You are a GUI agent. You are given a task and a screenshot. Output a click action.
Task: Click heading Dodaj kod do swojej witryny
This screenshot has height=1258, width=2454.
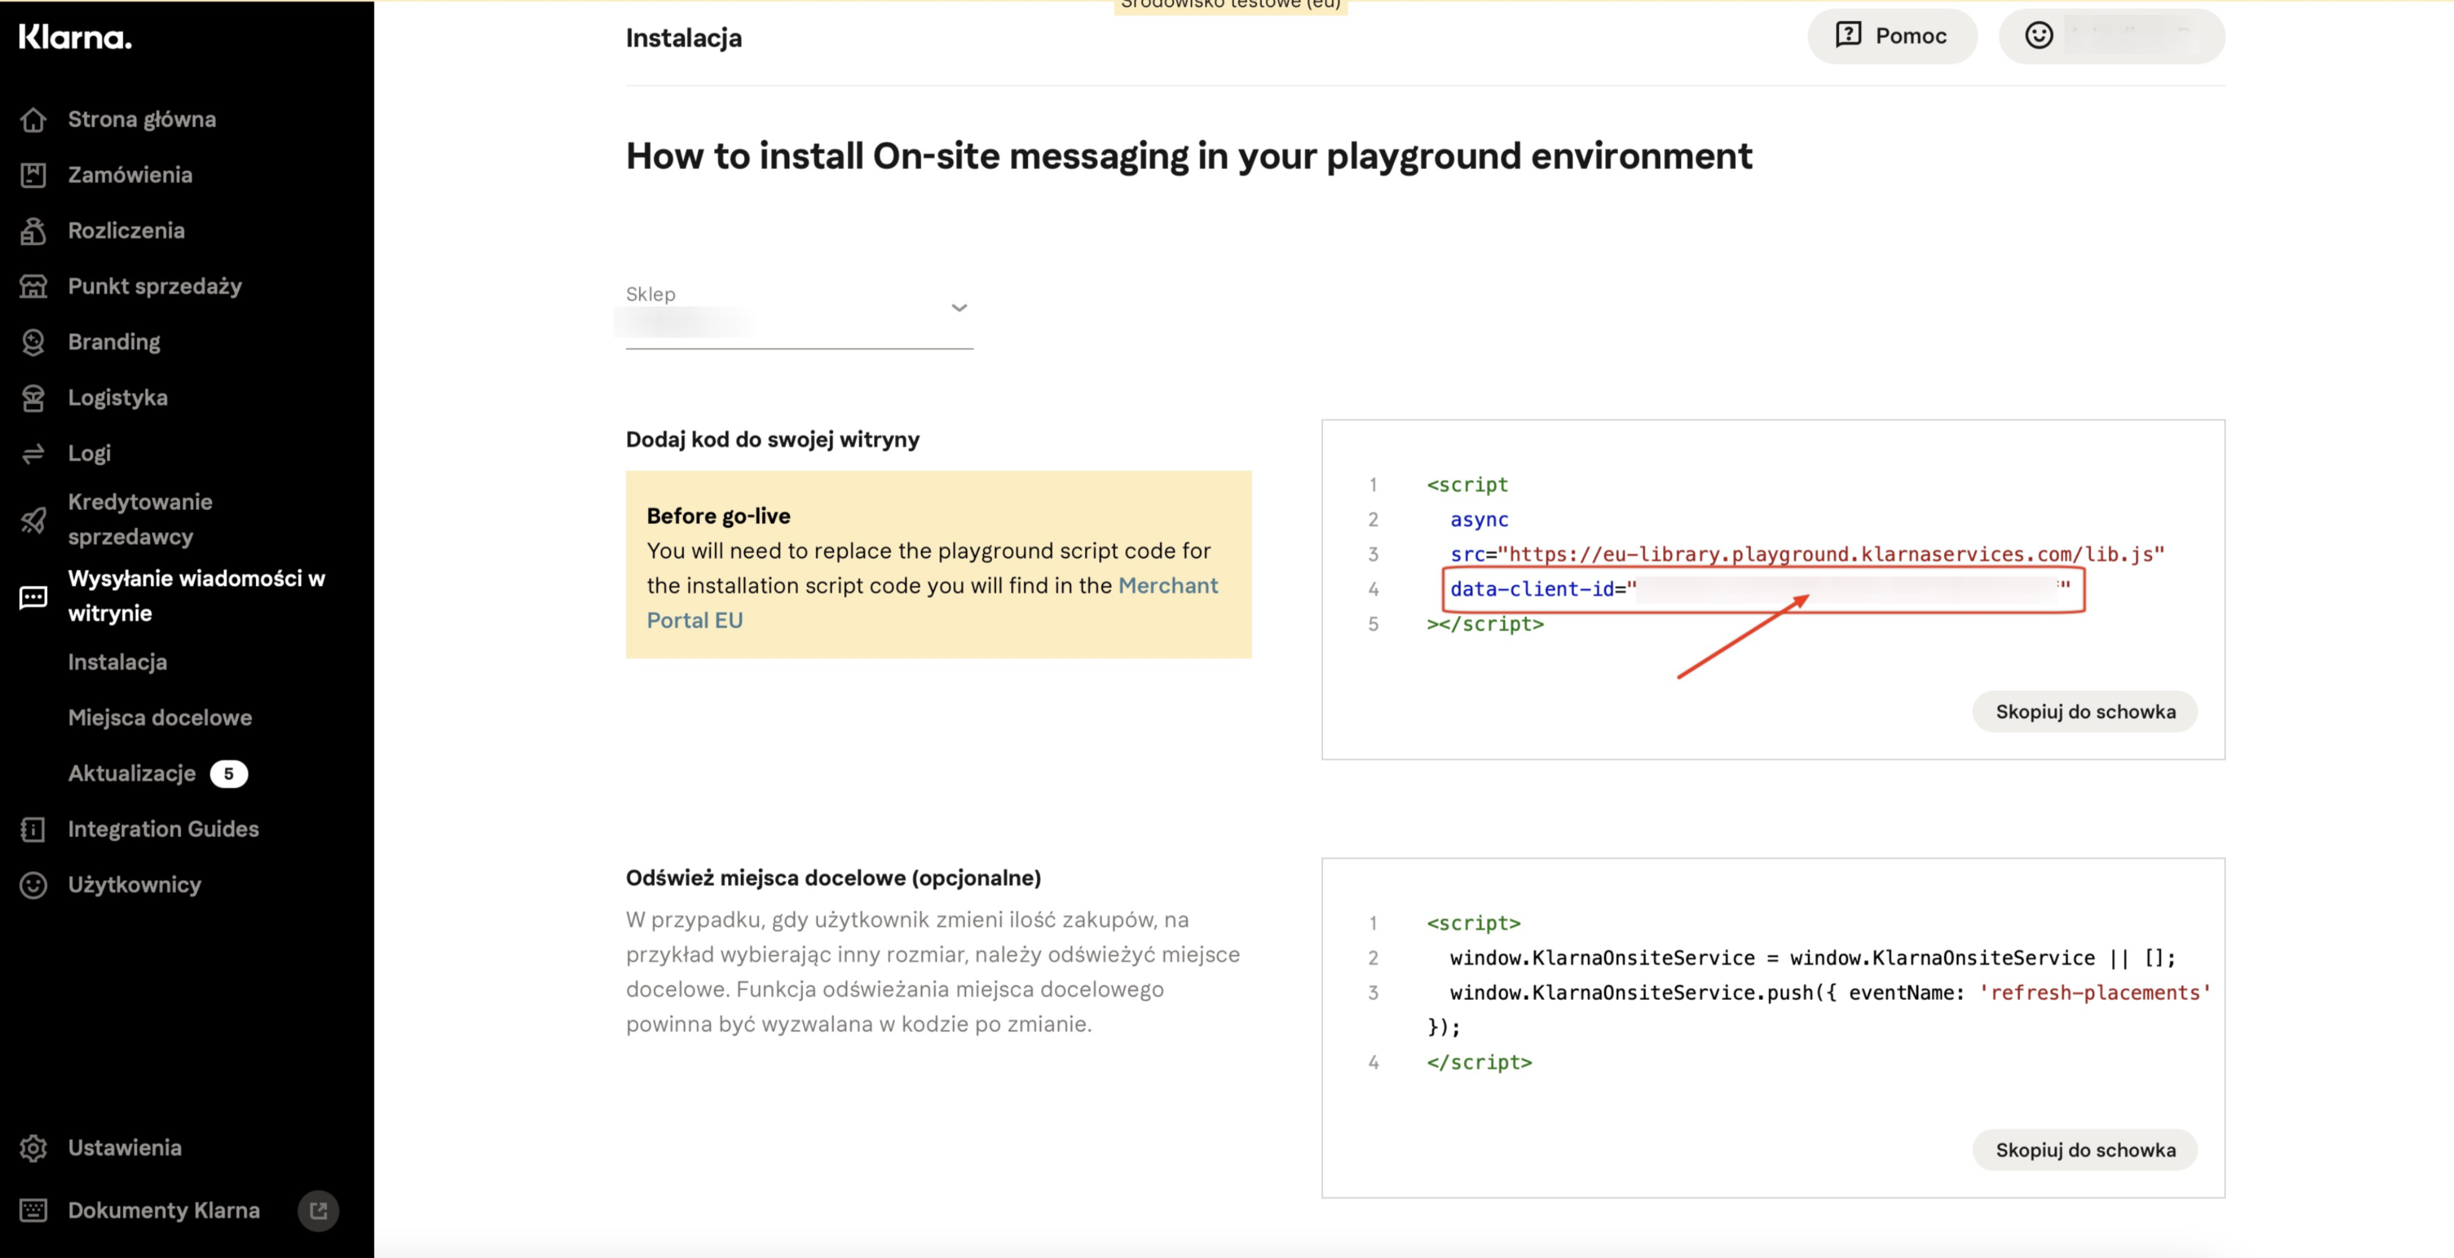pos(773,440)
